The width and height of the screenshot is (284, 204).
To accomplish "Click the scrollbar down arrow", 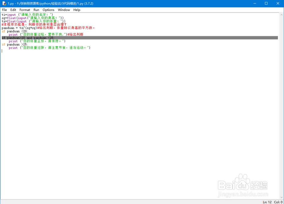I will click(281, 197).
